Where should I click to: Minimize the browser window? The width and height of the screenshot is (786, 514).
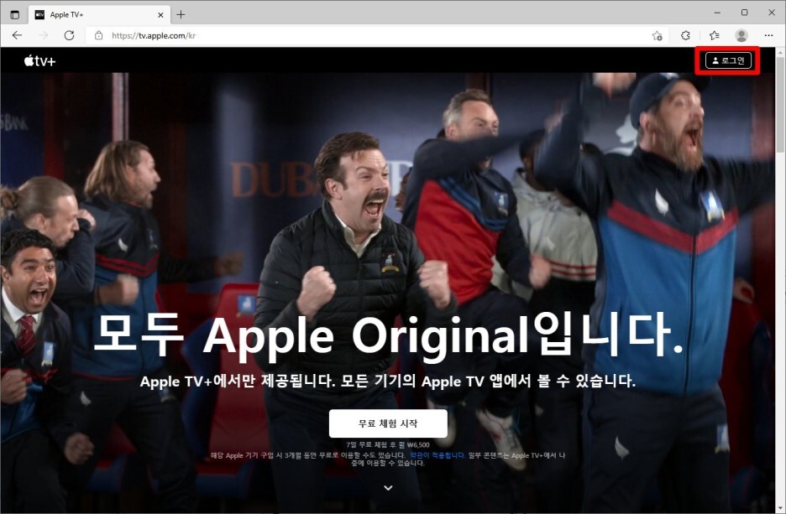pos(717,13)
